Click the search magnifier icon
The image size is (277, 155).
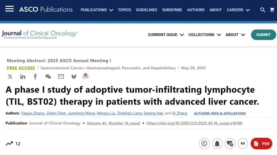pyautogui.click(x=263, y=10)
